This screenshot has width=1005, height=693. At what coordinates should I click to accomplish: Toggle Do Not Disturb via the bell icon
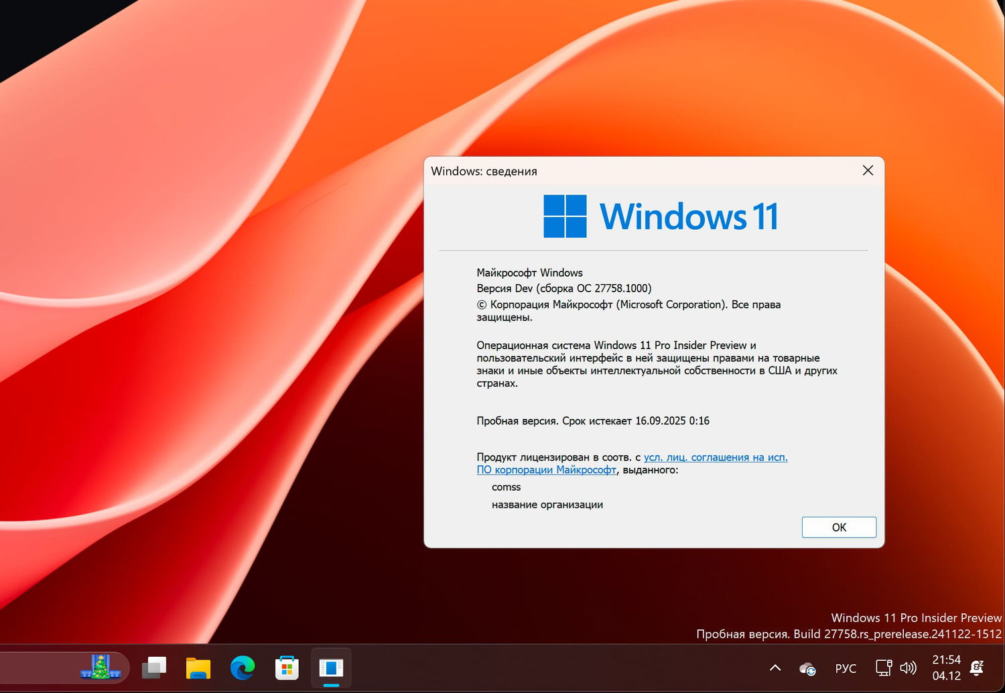(977, 668)
